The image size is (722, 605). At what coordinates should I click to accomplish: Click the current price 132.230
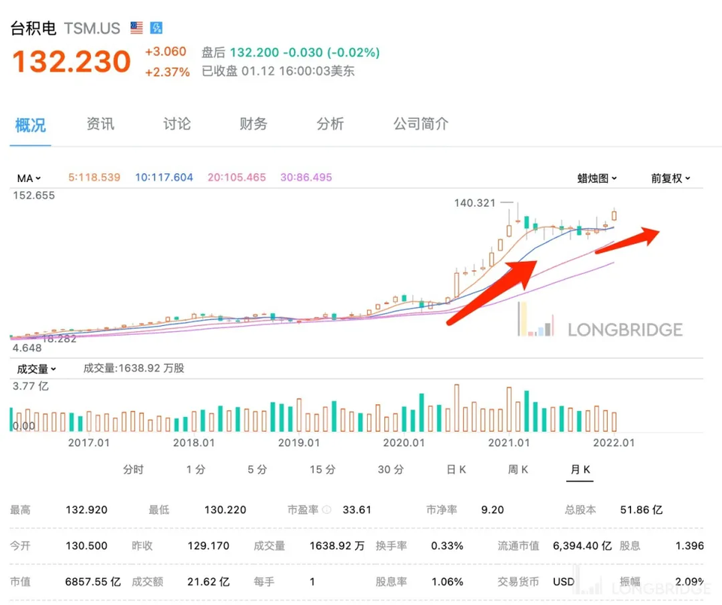pos(72,61)
